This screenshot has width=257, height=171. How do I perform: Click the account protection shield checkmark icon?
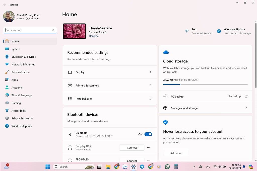click(x=165, y=122)
